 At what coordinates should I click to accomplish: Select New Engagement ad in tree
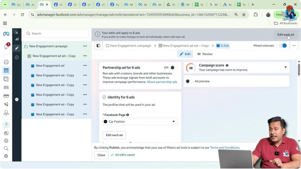50,66
